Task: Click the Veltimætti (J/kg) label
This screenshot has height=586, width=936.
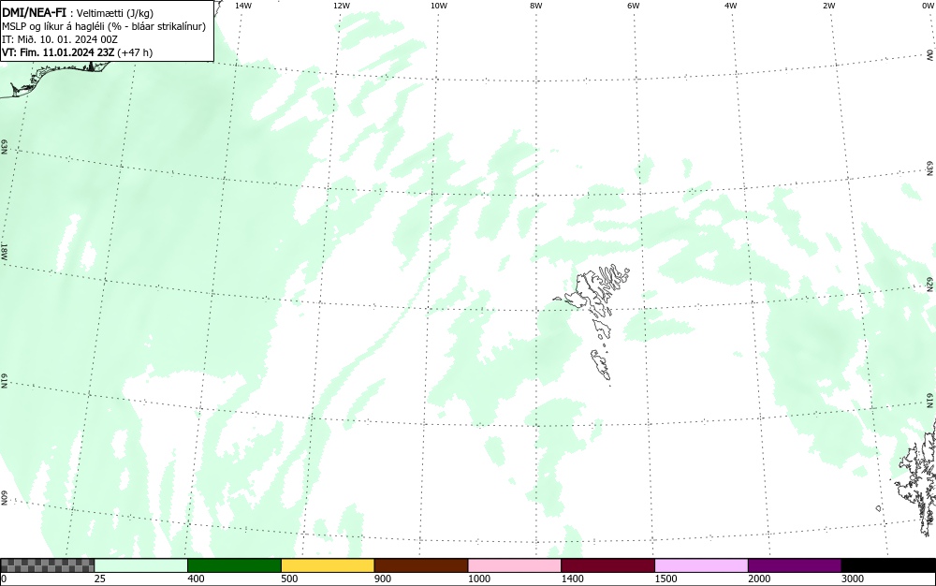Action: point(114,13)
